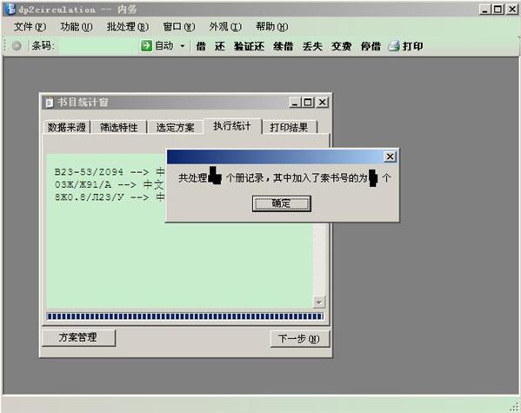Click the 下一步 button
The image size is (521, 413).
pos(300,338)
